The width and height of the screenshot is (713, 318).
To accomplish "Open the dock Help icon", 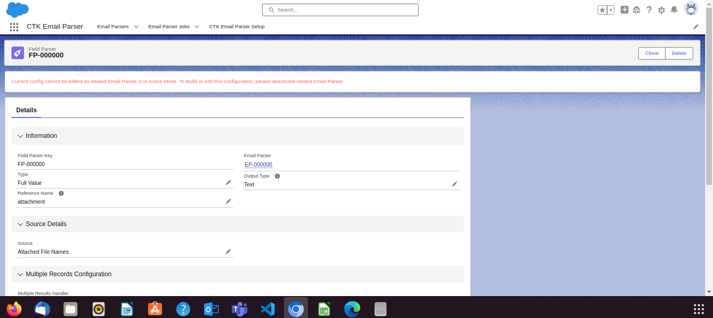I will tap(183, 309).
